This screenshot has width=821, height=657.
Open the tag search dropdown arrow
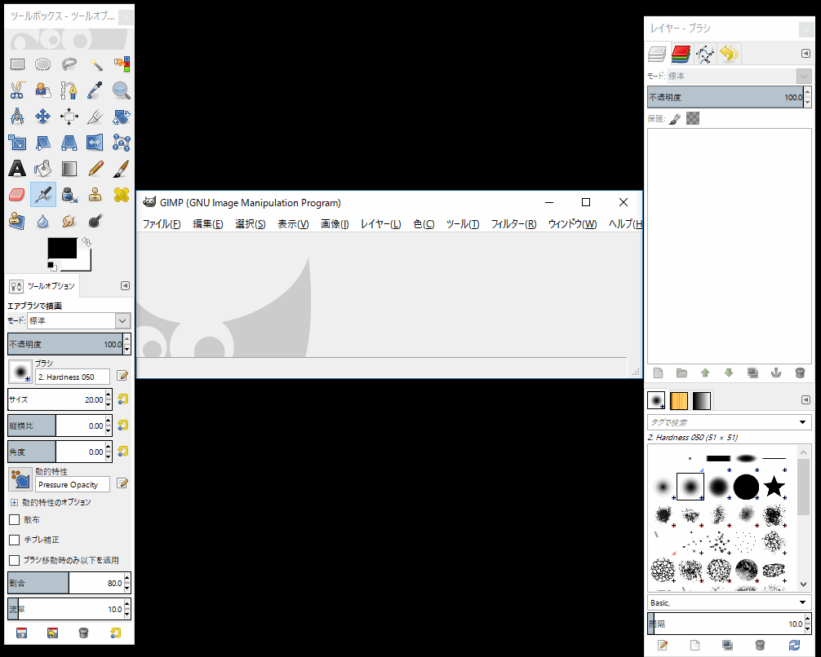tap(803, 422)
